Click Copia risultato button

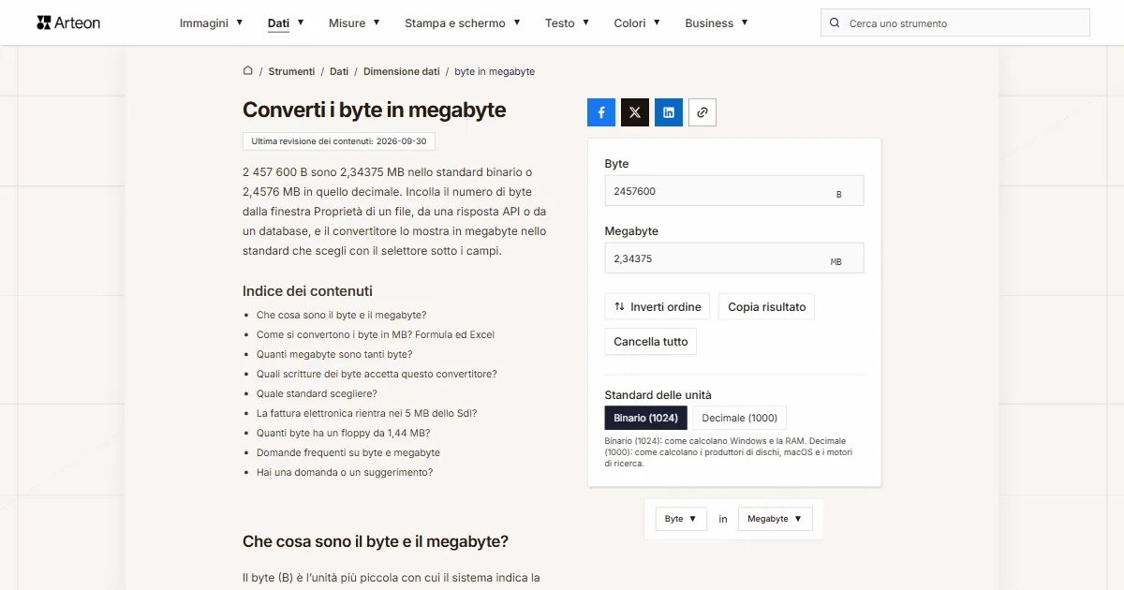tap(766, 307)
